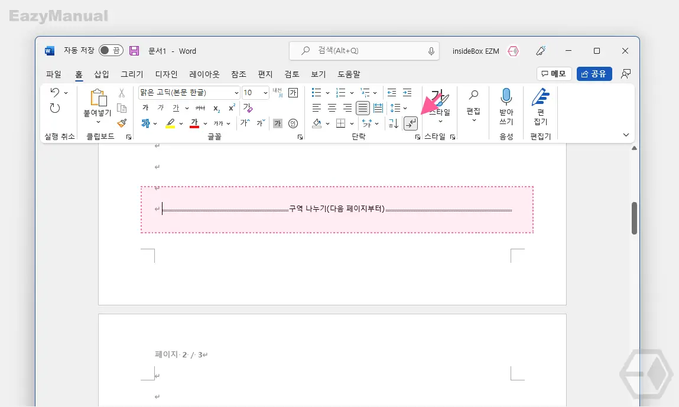Toggle Italic formatting

[x=161, y=108]
